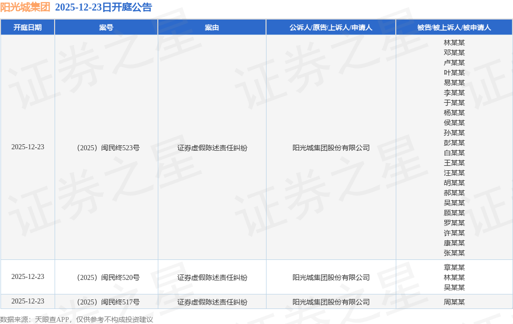The height and width of the screenshot is (324, 513).
Task: Click defendant 许某某
Action: pos(454,233)
